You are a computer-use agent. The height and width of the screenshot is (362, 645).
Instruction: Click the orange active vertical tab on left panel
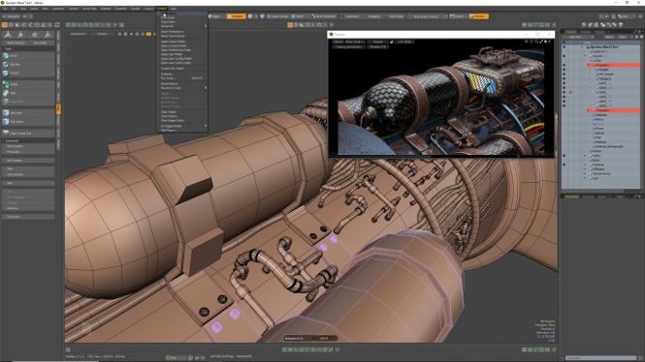coord(58,108)
